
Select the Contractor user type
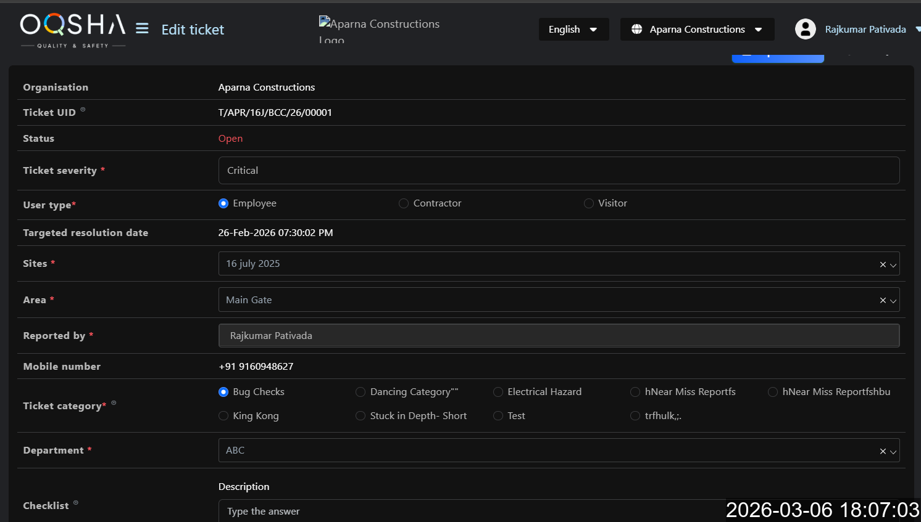pos(404,203)
